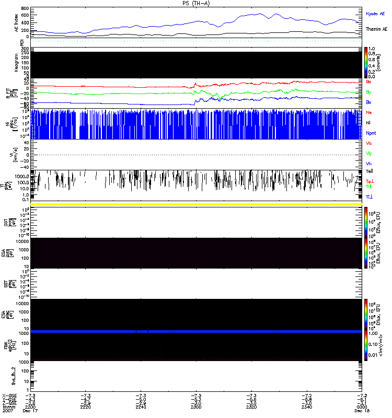Select the red Bz legend label

click(368, 82)
